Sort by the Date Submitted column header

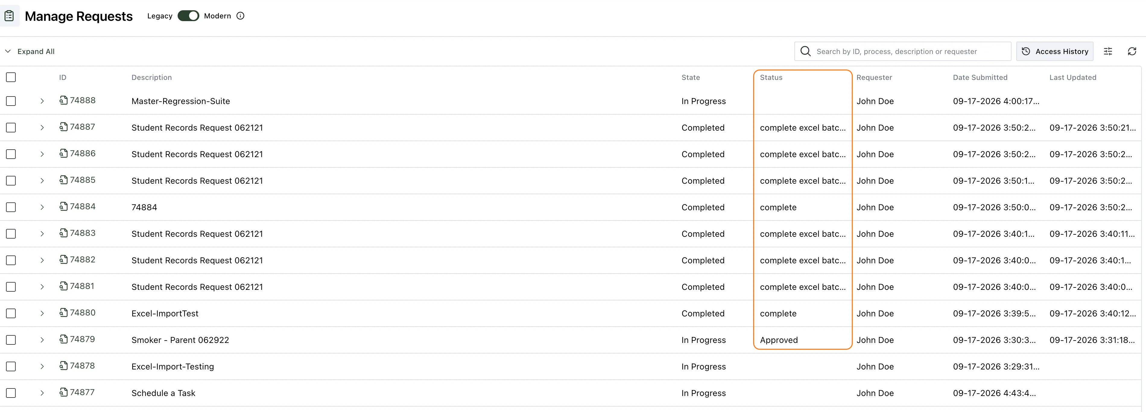(x=980, y=78)
